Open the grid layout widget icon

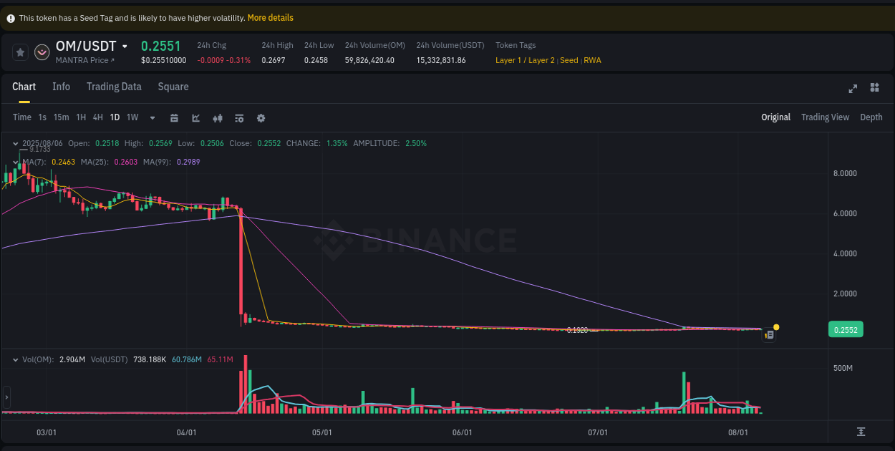point(874,87)
